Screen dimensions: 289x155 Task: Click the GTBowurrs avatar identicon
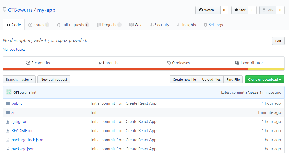9,92
